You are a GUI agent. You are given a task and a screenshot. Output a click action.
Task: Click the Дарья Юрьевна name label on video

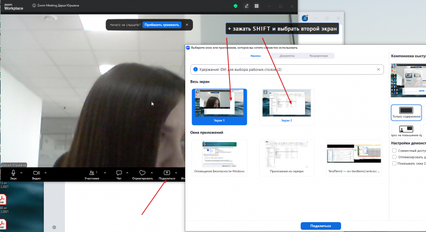14,165
